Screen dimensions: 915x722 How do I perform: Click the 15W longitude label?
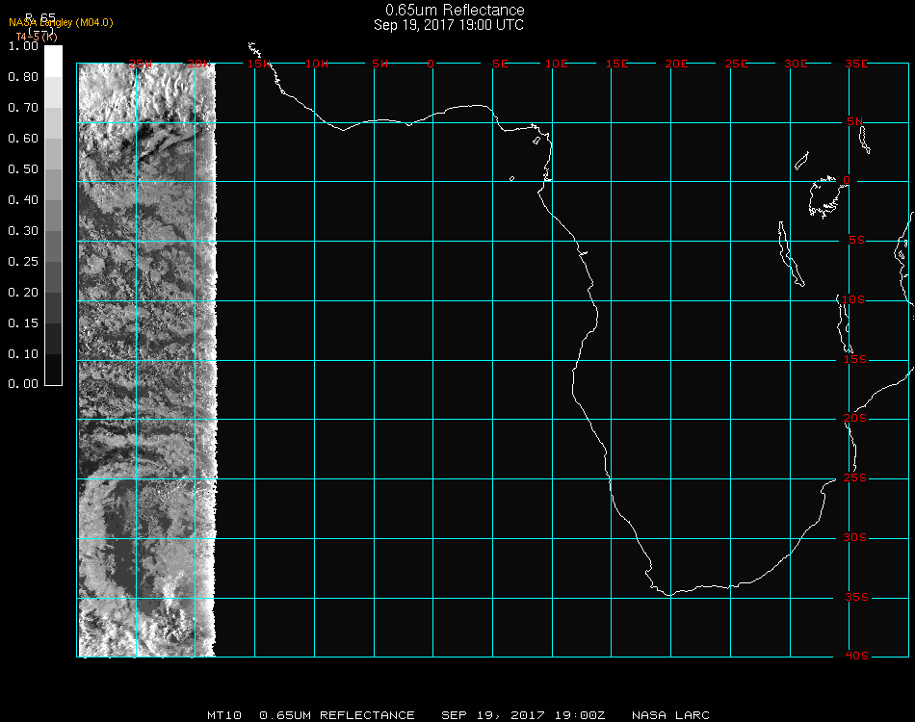coord(258,64)
